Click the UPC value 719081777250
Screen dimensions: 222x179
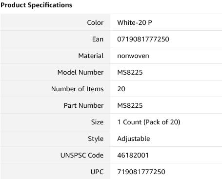(141, 172)
